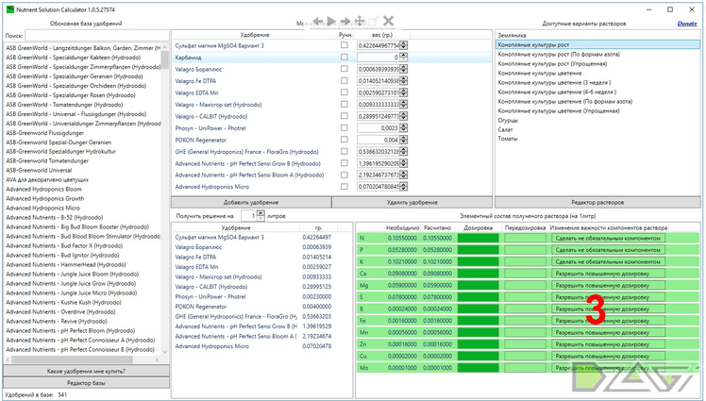Click the вес (гр.) column header
The height and width of the screenshot is (401, 706).
coord(382,35)
